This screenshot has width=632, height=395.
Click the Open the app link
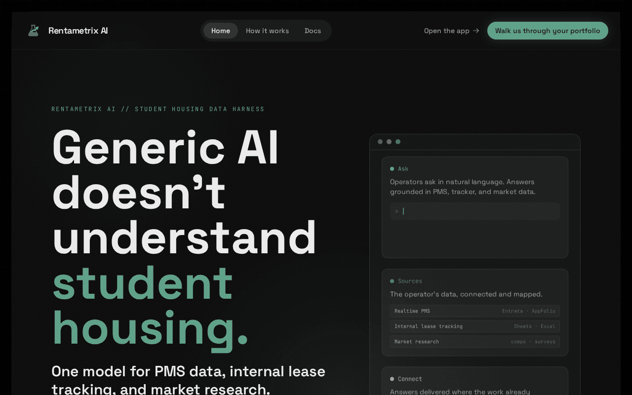click(451, 31)
